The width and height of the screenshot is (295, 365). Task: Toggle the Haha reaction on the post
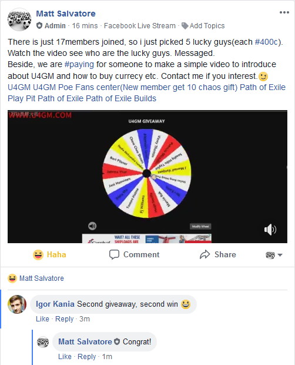50,255
